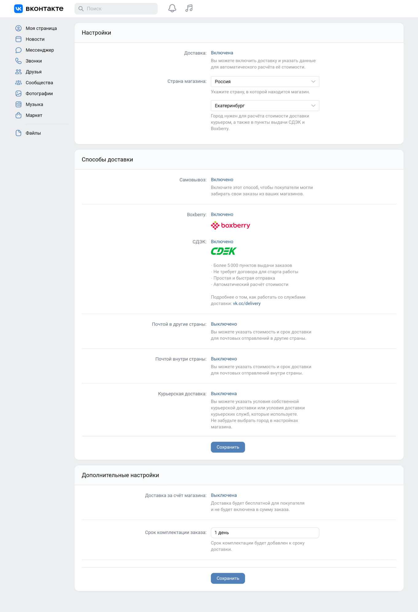Go to "Новости" in the sidebar
Image resolution: width=418 pixels, height=612 pixels.
pyautogui.click(x=35, y=39)
